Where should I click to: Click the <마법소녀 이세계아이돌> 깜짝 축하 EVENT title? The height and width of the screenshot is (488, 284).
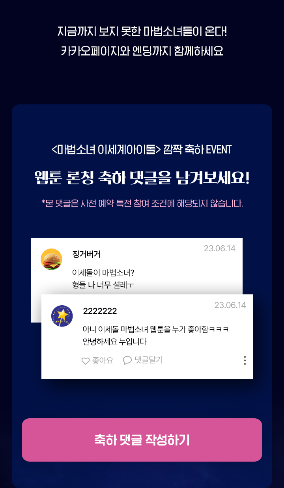click(142, 150)
